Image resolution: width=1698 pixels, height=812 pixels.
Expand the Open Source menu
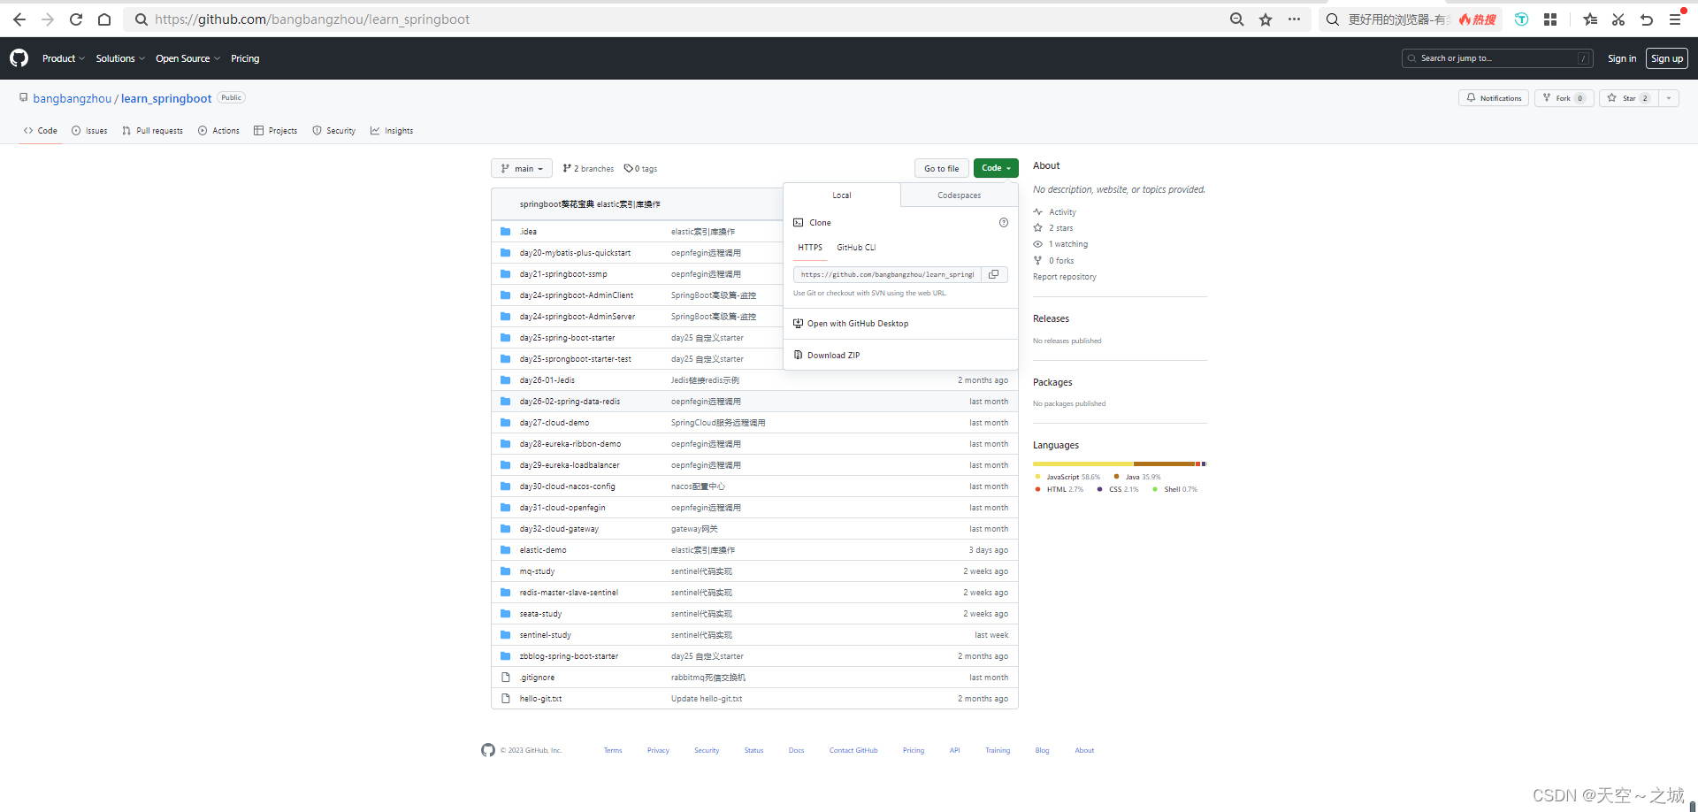pyautogui.click(x=187, y=58)
